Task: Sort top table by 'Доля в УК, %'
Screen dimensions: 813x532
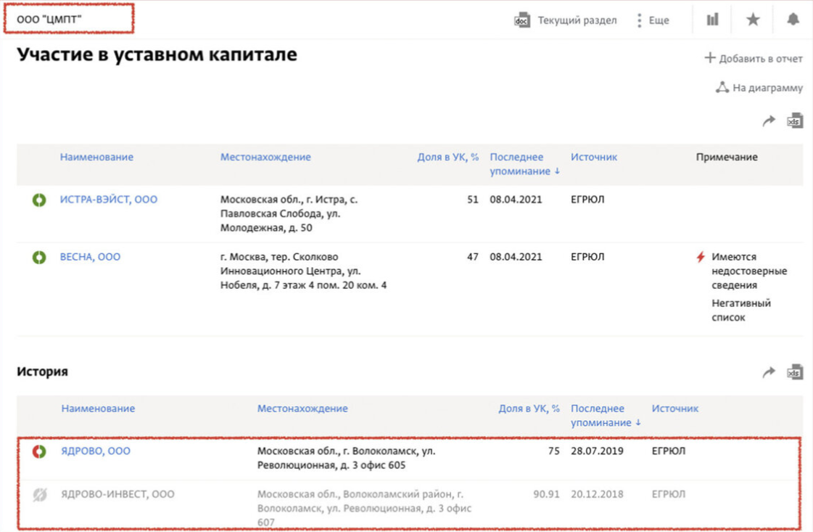Action: (x=448, y=157)
